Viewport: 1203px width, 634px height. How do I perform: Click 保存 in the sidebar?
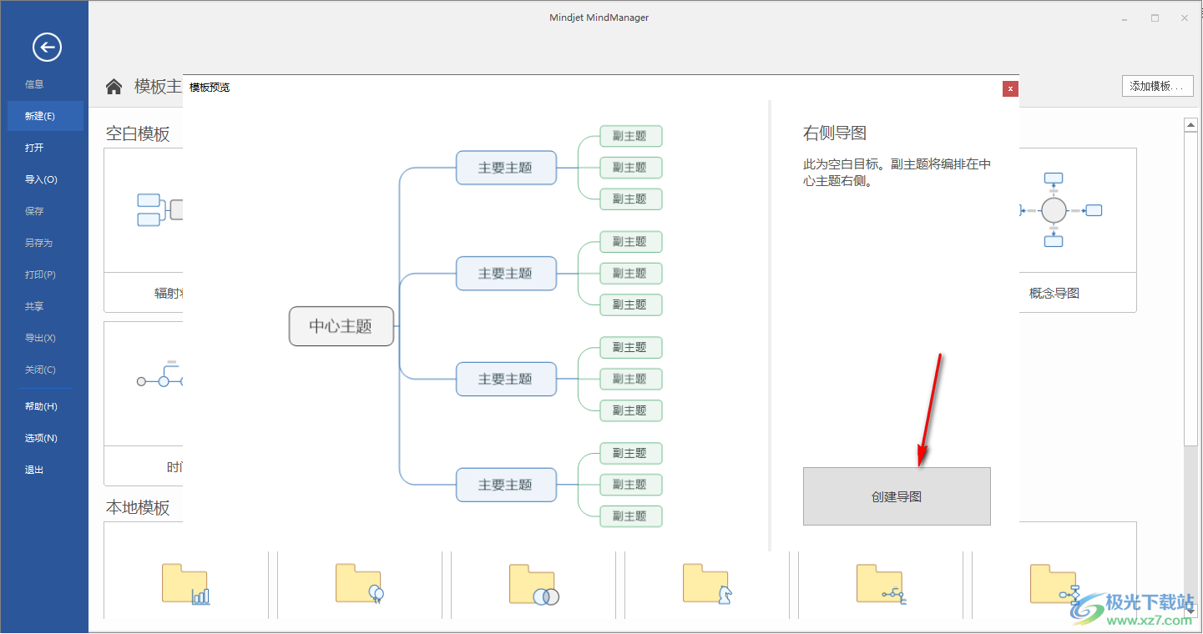click(34, 211)
